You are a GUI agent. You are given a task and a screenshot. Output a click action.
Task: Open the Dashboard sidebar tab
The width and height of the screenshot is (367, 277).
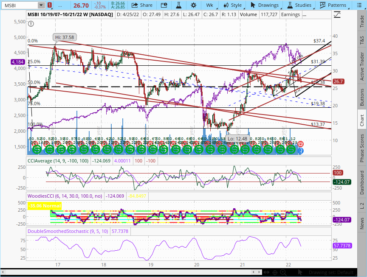coord(362,182)
